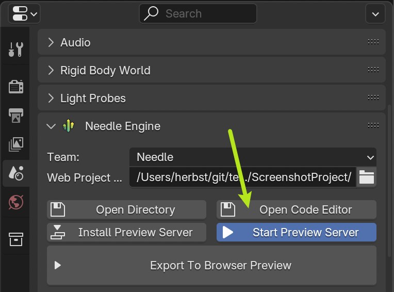
Task: Grab the Light Probes drag handle
Action: 373,98
